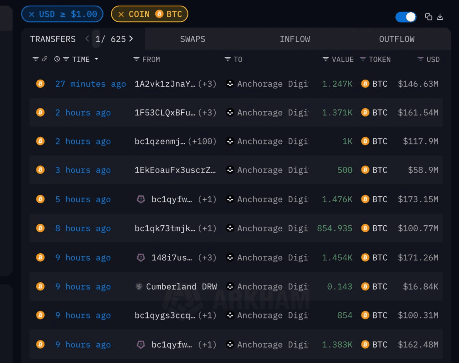Open sender address 1A2vk1zJnaY…
The width and height of the screenshot is (459, 363).
[x=165, y=84]
